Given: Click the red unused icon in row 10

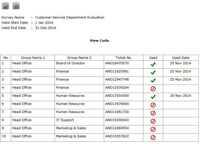Looking at the screenshot, I should [153, 137].
